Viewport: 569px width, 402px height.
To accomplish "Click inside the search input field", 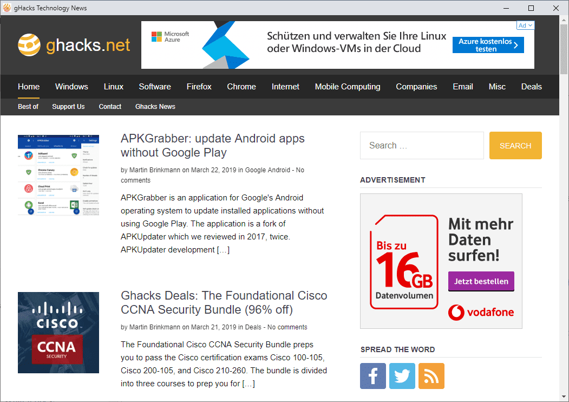I will [x=422, y=145].
